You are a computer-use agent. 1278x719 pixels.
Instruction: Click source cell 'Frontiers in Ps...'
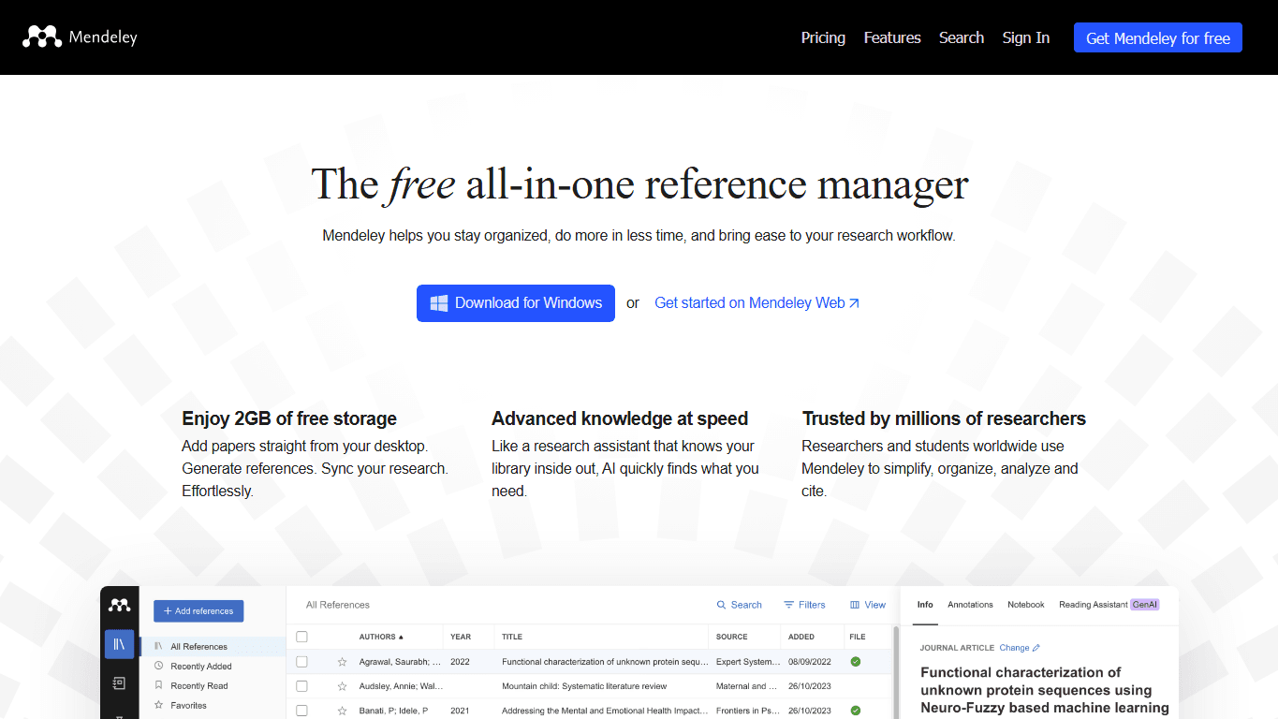(747, 711)
